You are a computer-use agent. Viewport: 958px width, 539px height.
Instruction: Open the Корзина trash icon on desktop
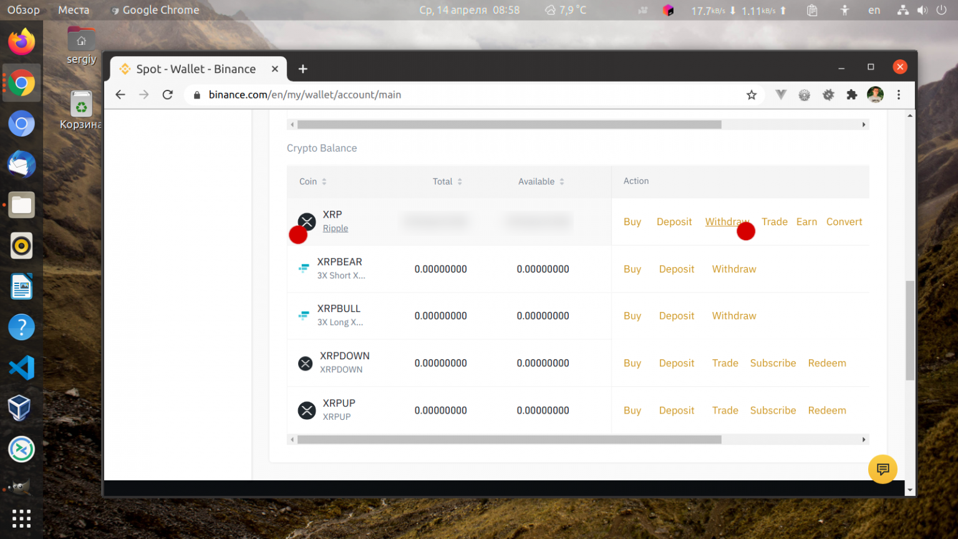pyautogui.click(x=81, y=110)
